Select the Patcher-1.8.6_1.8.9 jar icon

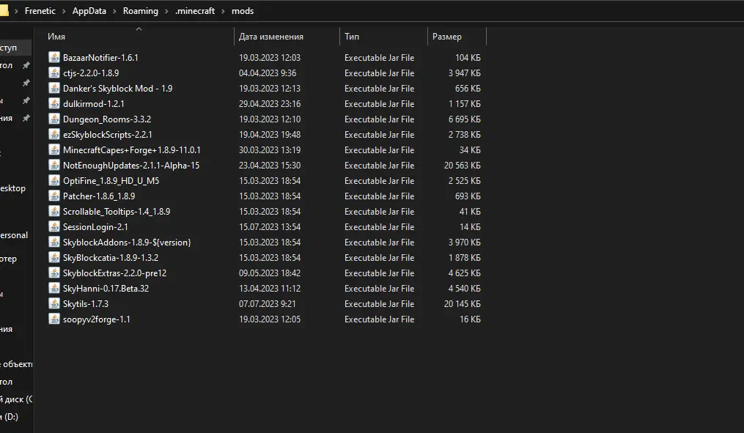[54, 196]
